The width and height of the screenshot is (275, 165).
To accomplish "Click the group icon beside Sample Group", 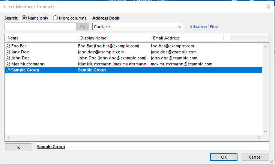I will coord(8,70).
